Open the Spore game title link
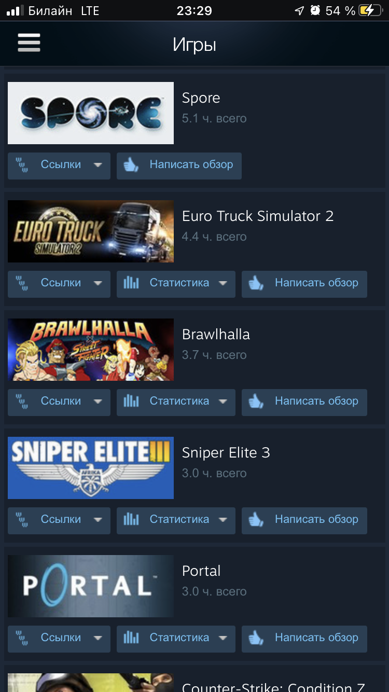 click(x=201, y=98)
